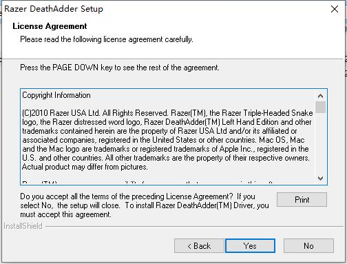Image resolution: width=347 pixels, height=264 pixels.
Task: Click the license scrollbar thumb
Action: pos(320,107)
